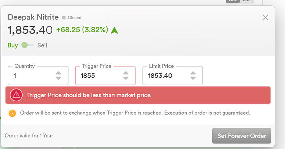Decrease Quantity with down arrow

point(59,78)
